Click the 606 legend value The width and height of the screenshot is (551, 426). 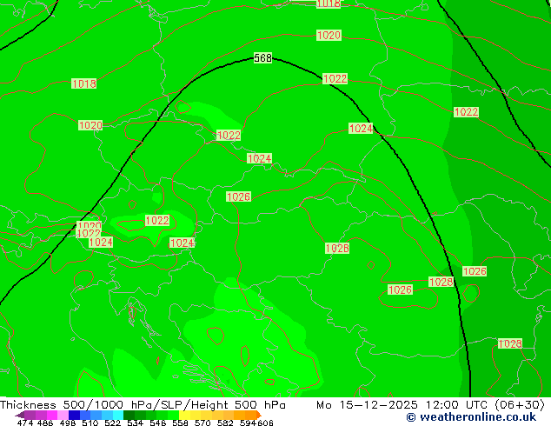tap(265, 423)
